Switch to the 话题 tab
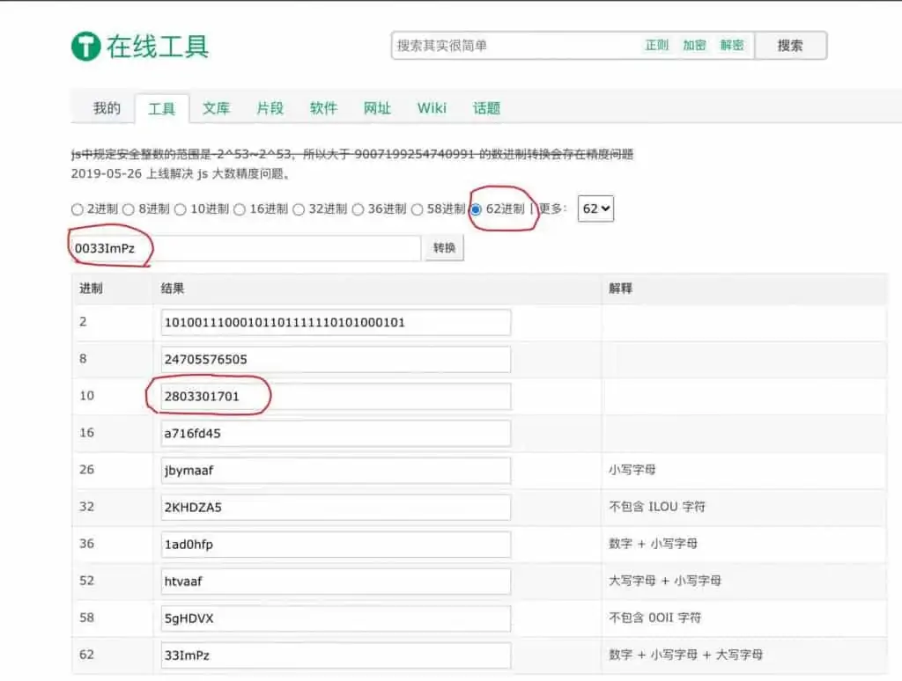This screenshot has width=902, height=681. [x=486, y=108]
